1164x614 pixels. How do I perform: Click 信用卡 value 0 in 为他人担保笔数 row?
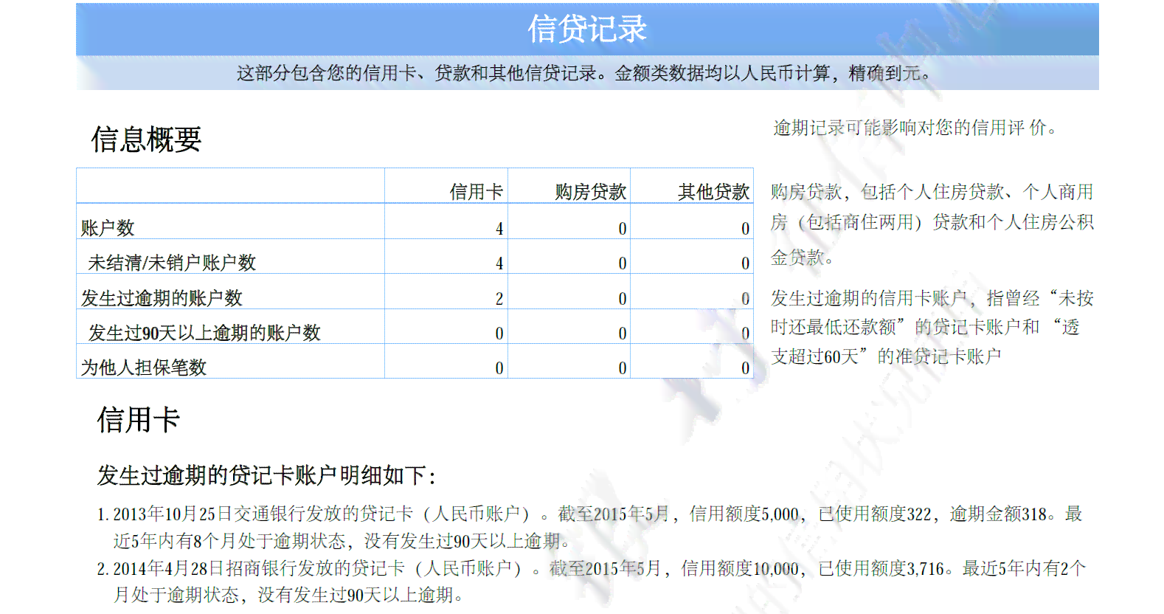pyautogui.click(x=499, y=368)
